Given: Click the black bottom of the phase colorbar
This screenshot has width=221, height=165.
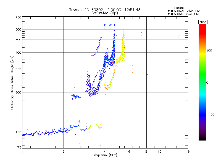Looking at the screenshot, I should pyautogui.click(x=202, y=139).
